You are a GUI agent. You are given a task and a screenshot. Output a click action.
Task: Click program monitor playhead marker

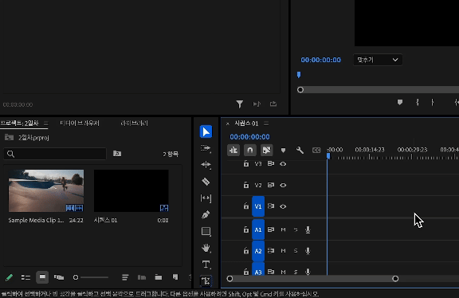[x=299, y=75]
